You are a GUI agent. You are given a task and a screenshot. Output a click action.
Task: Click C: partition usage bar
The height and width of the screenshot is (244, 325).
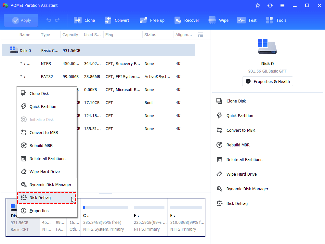tap(105, 208)
